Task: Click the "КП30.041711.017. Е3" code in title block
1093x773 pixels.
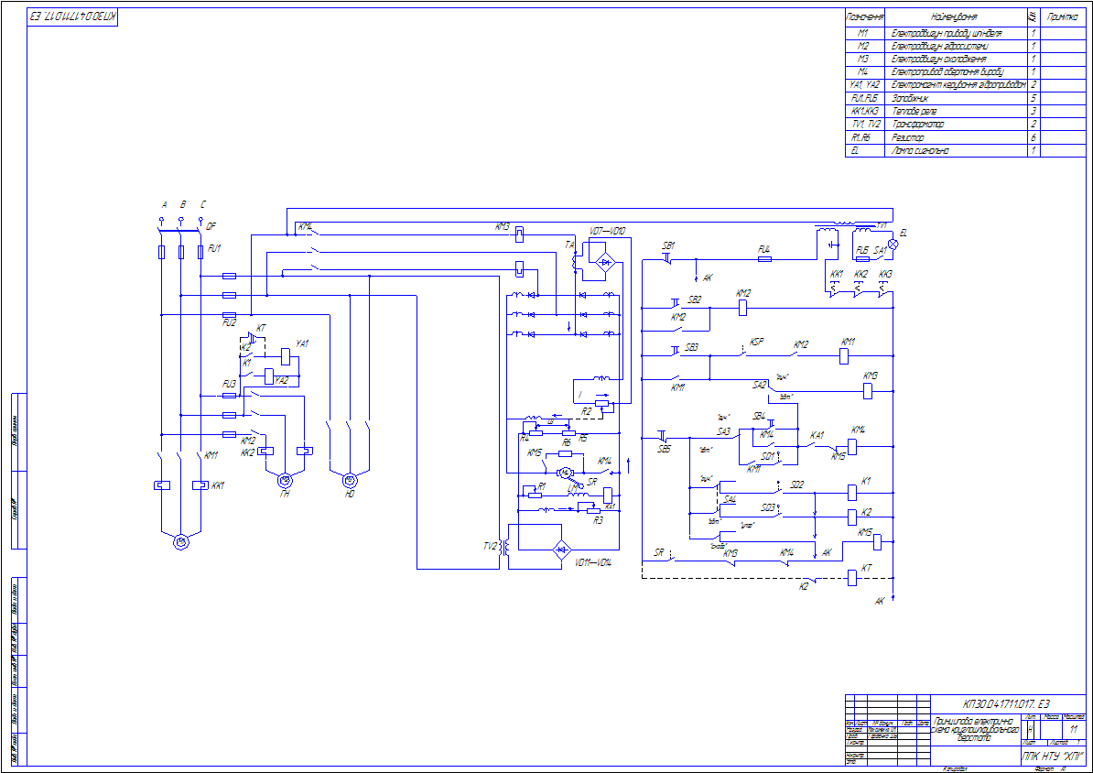Action: 1005,704
